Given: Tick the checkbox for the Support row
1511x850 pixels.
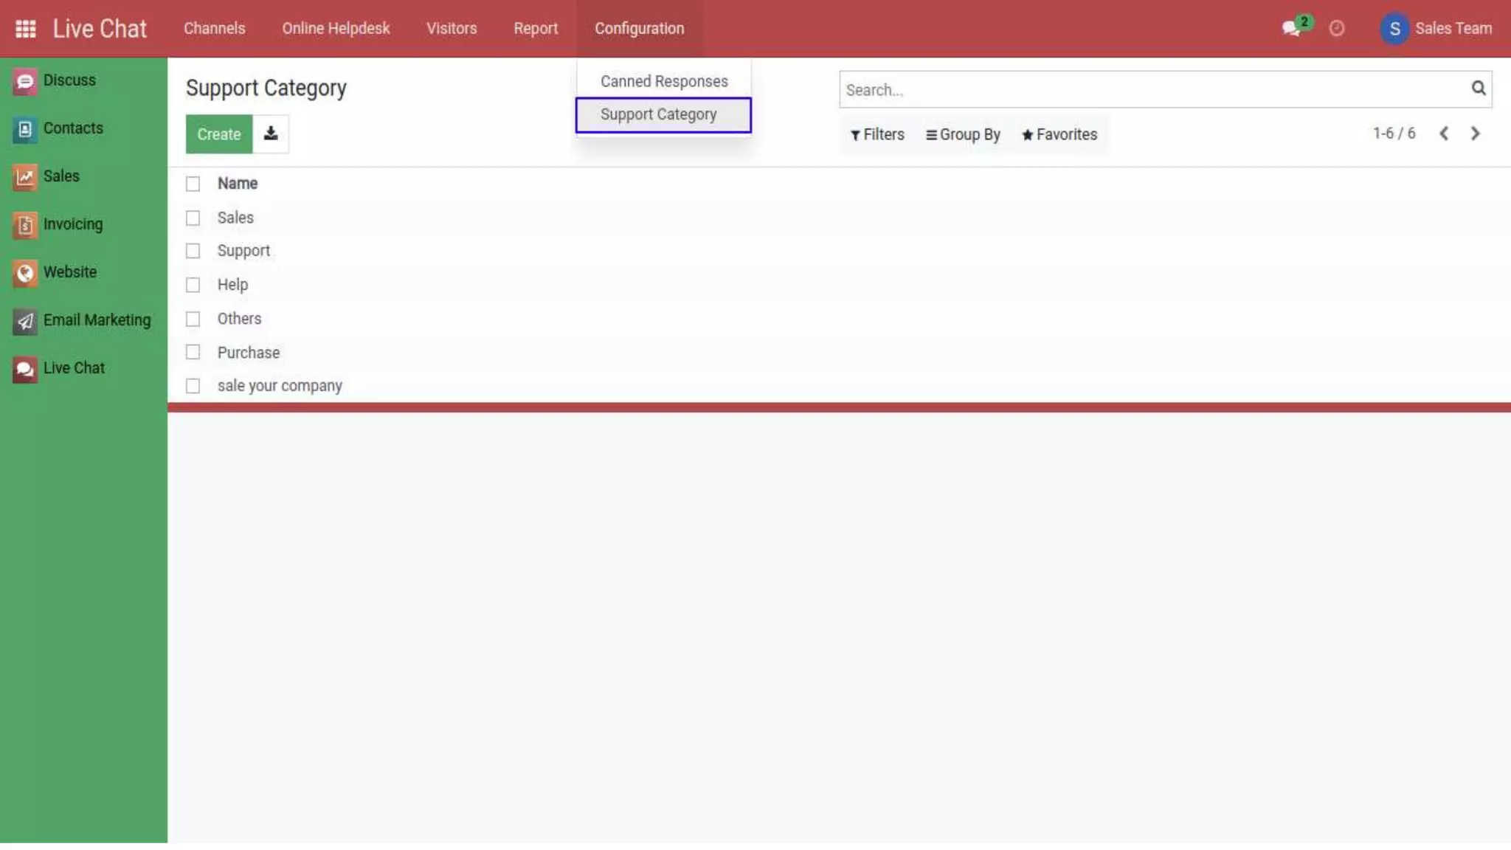Looking at the screenshot, I should pos(193,252).
